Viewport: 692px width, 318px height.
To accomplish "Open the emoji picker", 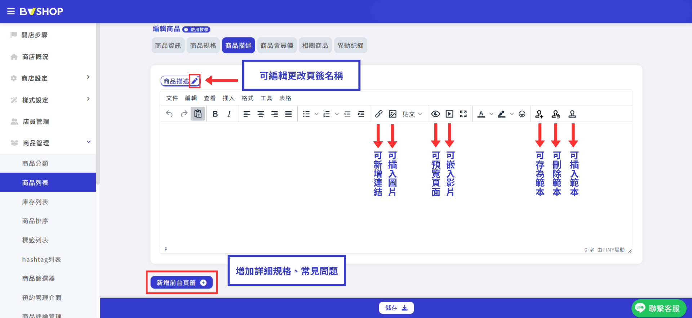I will (522, 114).
